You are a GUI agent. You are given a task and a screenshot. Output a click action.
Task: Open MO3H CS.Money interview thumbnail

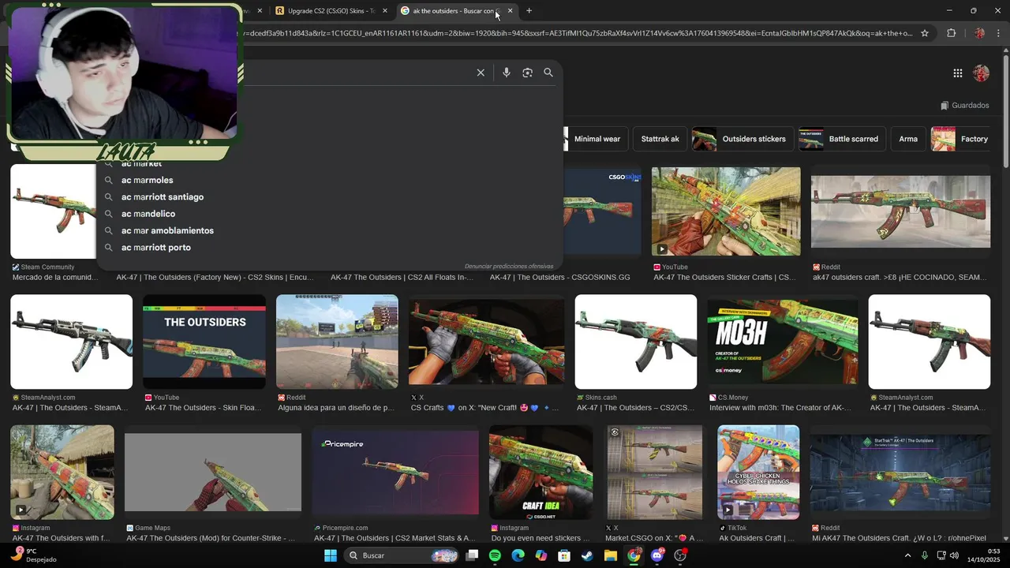783,342
